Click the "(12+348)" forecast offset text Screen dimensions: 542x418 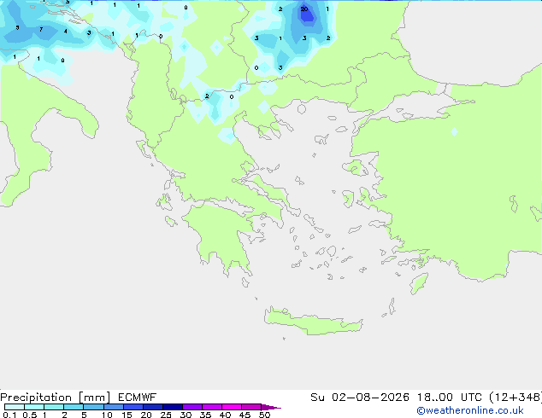tap(515, 398)
